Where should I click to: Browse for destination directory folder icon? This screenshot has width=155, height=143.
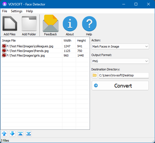point(95,76)
